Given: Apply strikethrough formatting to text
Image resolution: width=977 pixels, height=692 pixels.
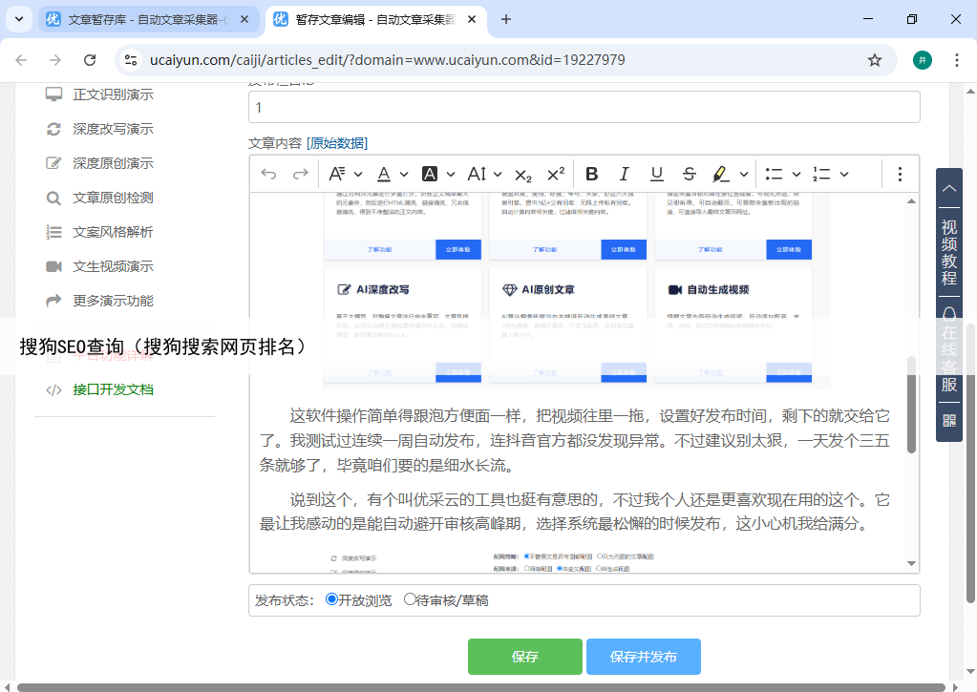Looking at the screenshot, I should (x=690, y=174).
